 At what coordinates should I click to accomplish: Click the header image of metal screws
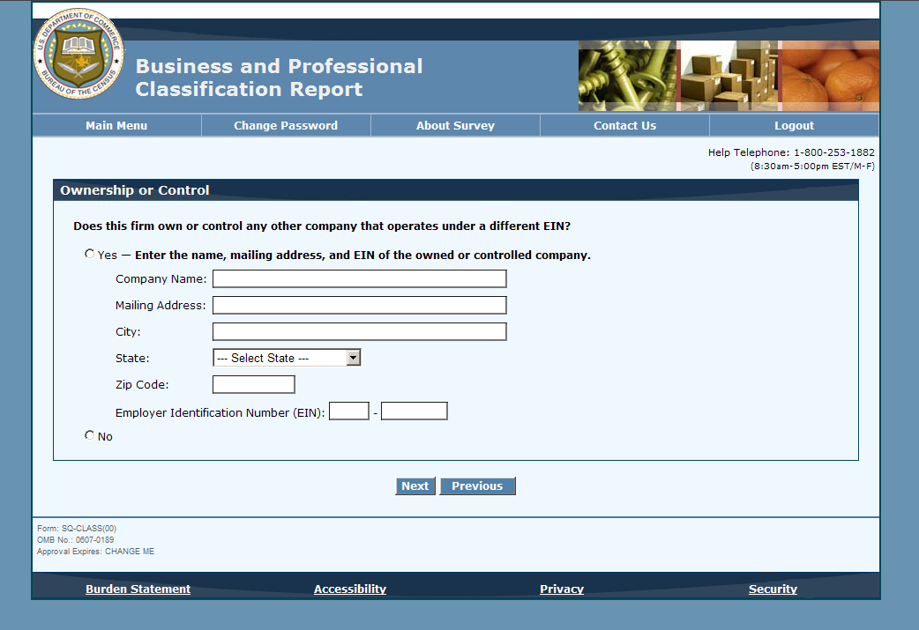[x=627, y=76]
